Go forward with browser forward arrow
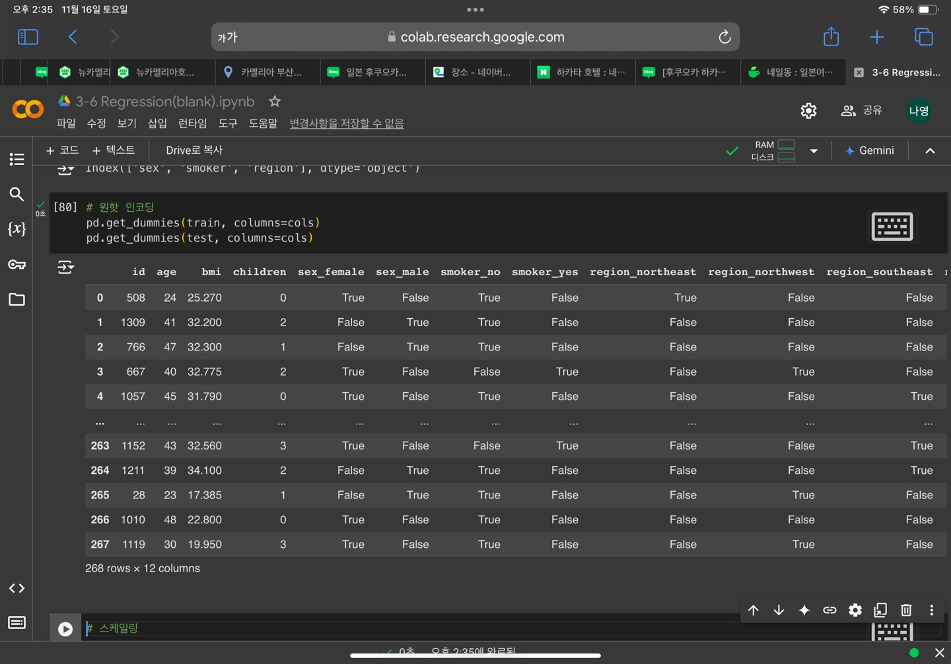The image size is (951, 664). click(114, 37)
